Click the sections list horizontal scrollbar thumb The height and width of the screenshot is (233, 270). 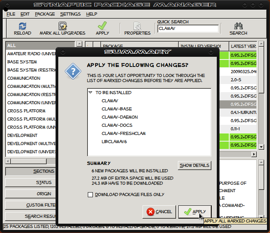[29, 161]
